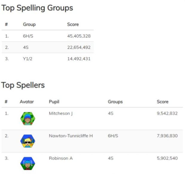
Task: Open the Y1/2 group row
Action: click(x=48, y=59)
